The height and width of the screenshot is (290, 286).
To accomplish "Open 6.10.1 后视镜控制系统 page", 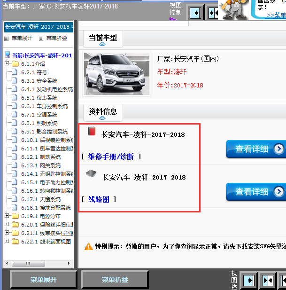I will click(47, 140).
